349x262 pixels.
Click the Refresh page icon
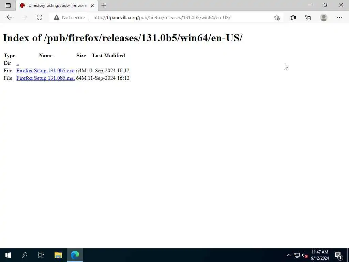pos(40,17)
